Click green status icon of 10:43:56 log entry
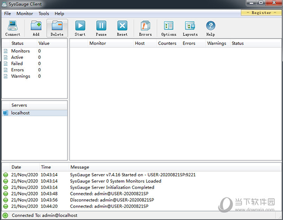Viewport: 283px width, 220px height. click(x=6, y=200)
